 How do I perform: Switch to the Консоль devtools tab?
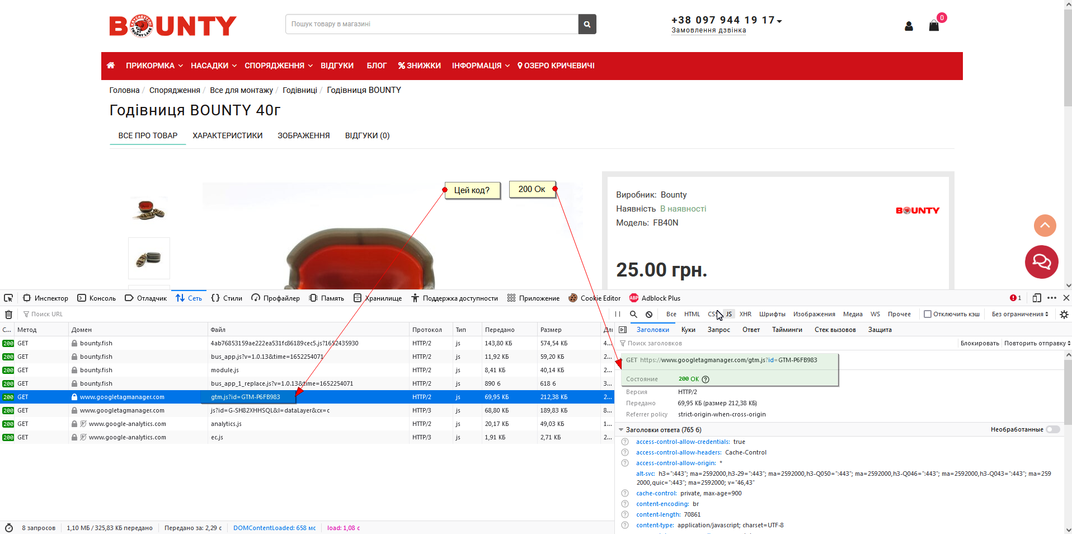point(97,298)
